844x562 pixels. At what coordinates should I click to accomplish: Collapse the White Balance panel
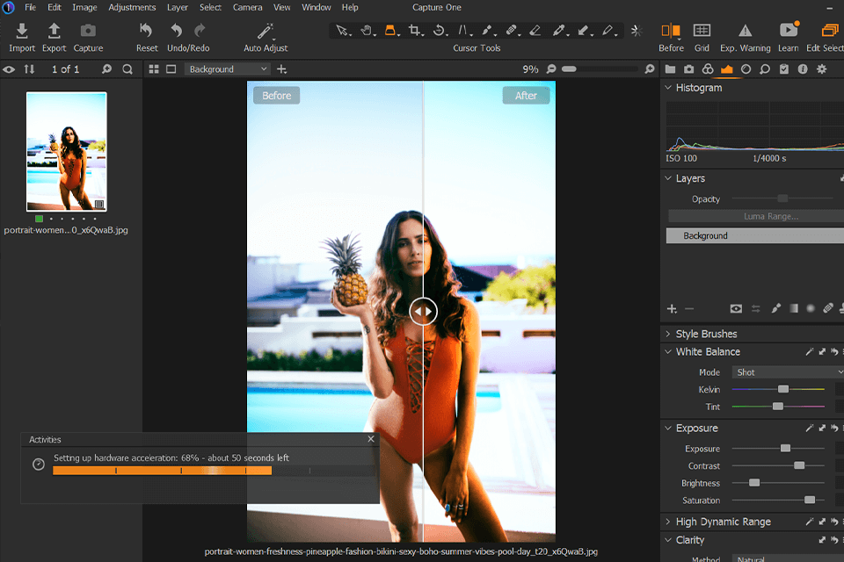(668, 352)
